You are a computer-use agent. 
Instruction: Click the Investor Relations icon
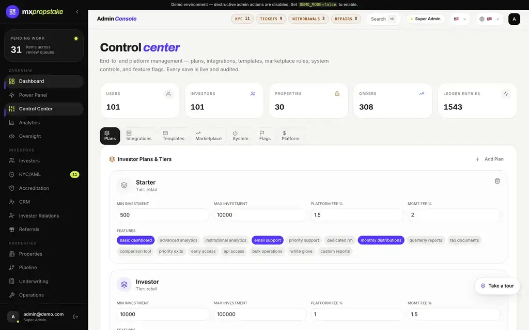pyautogui.click(x=12, y=216)
